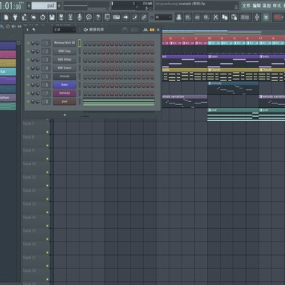Open the 样式 menu
The image size is (285, 285).
[277, 5]
